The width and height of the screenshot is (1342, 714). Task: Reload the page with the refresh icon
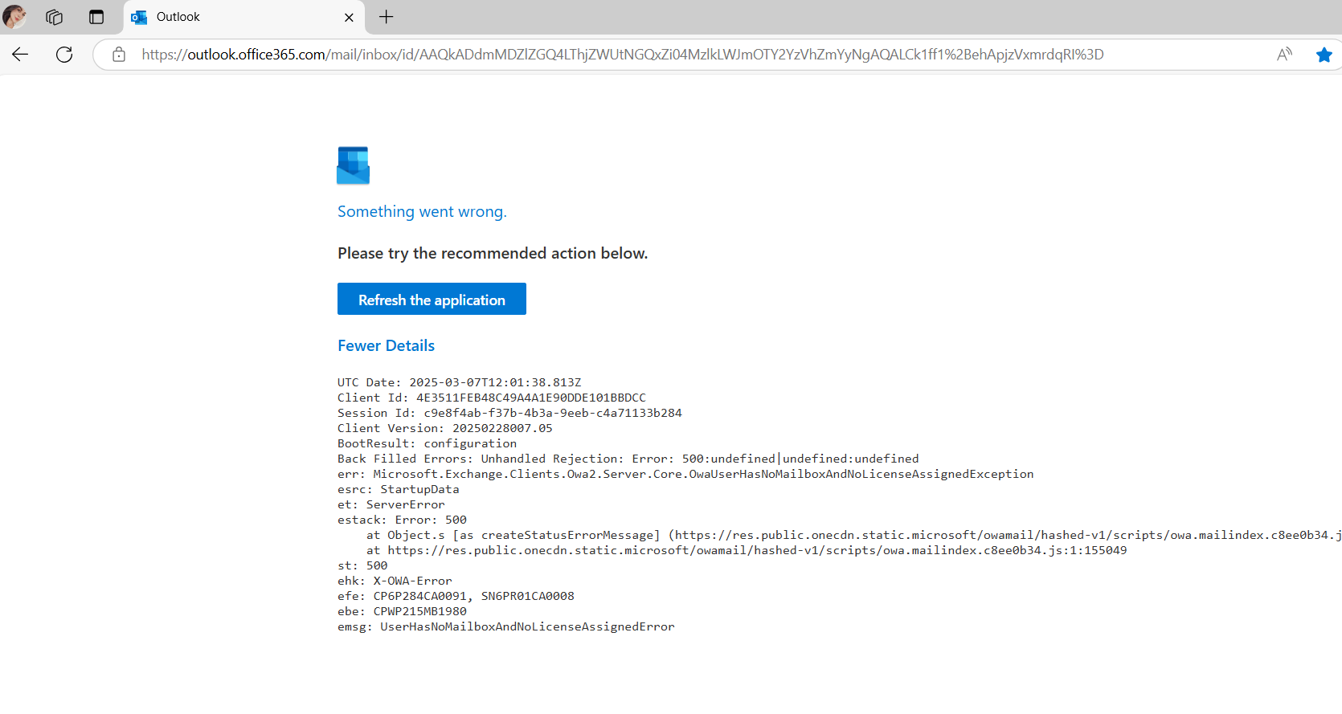(64, 55)
